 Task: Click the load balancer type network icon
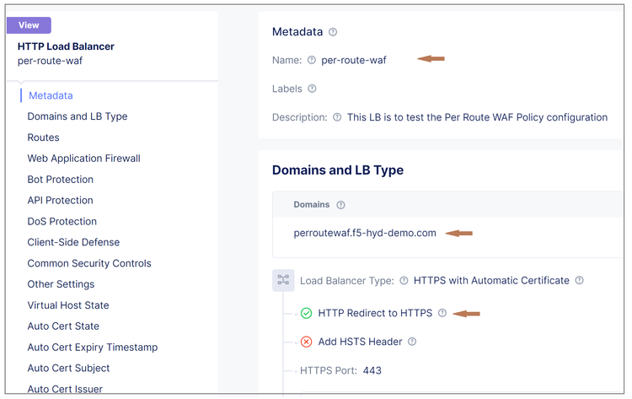point(283,280)
